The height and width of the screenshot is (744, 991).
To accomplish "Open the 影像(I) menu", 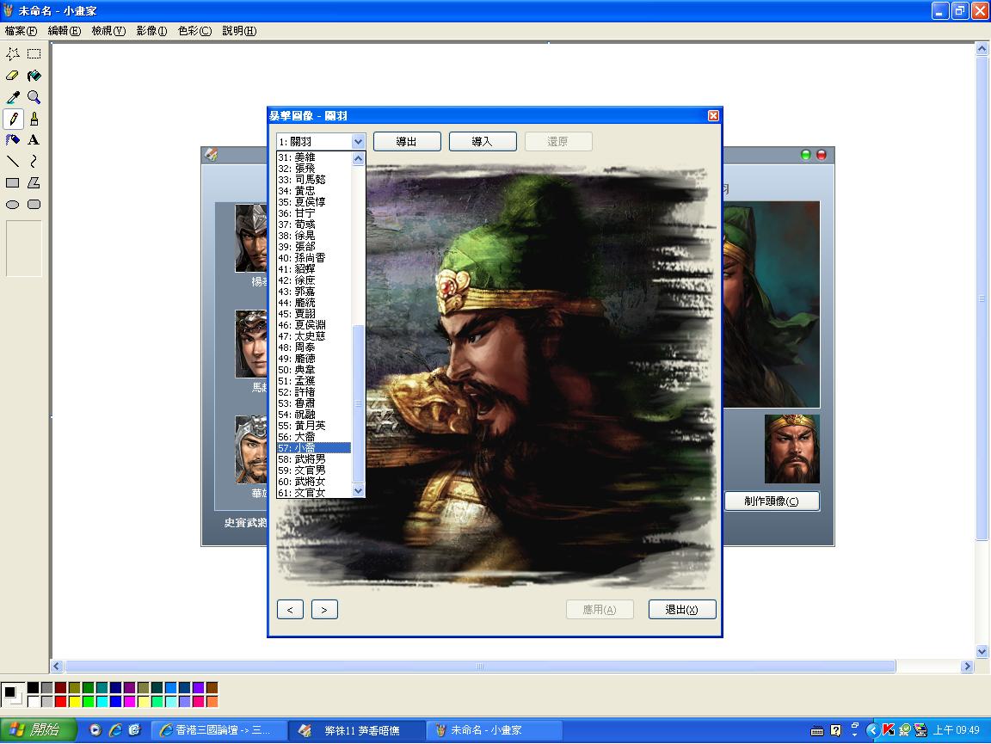I will [x=151, y=31].
